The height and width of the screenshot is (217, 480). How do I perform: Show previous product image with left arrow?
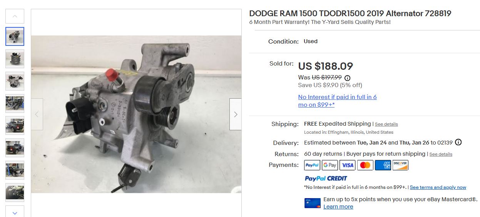tap(37, 114)
